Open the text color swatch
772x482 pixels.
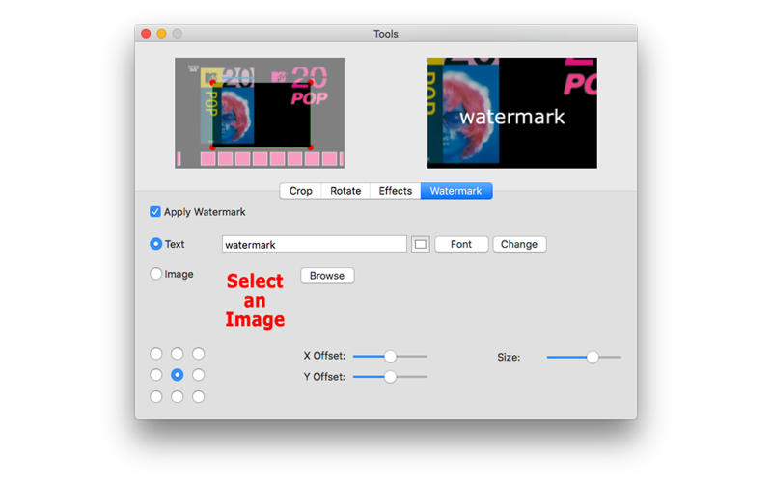[420, 245]
